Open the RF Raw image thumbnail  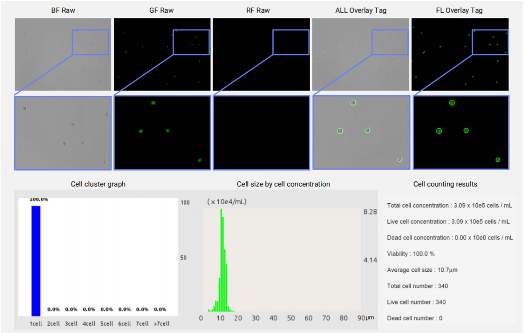(x=261, y=54)
